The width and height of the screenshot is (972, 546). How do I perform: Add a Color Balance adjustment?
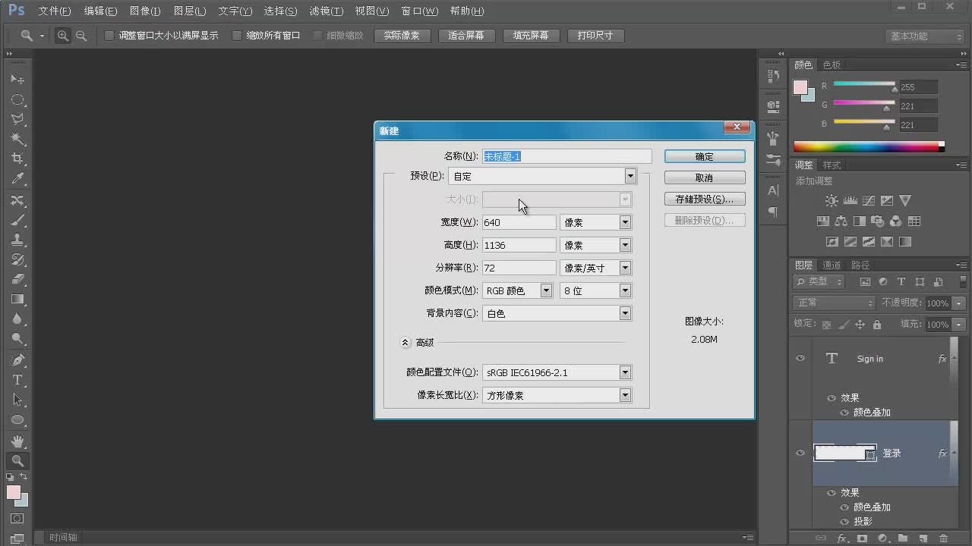(841, 221)
